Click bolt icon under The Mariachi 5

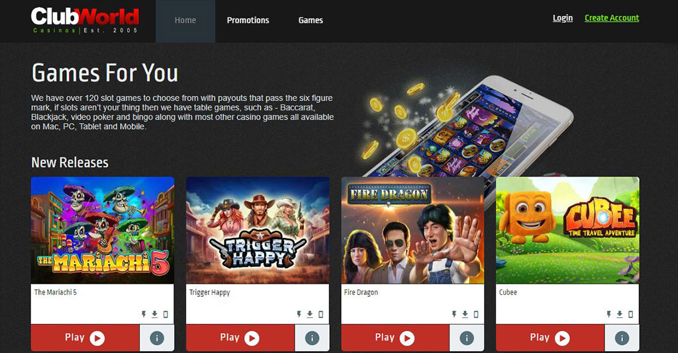144,314
